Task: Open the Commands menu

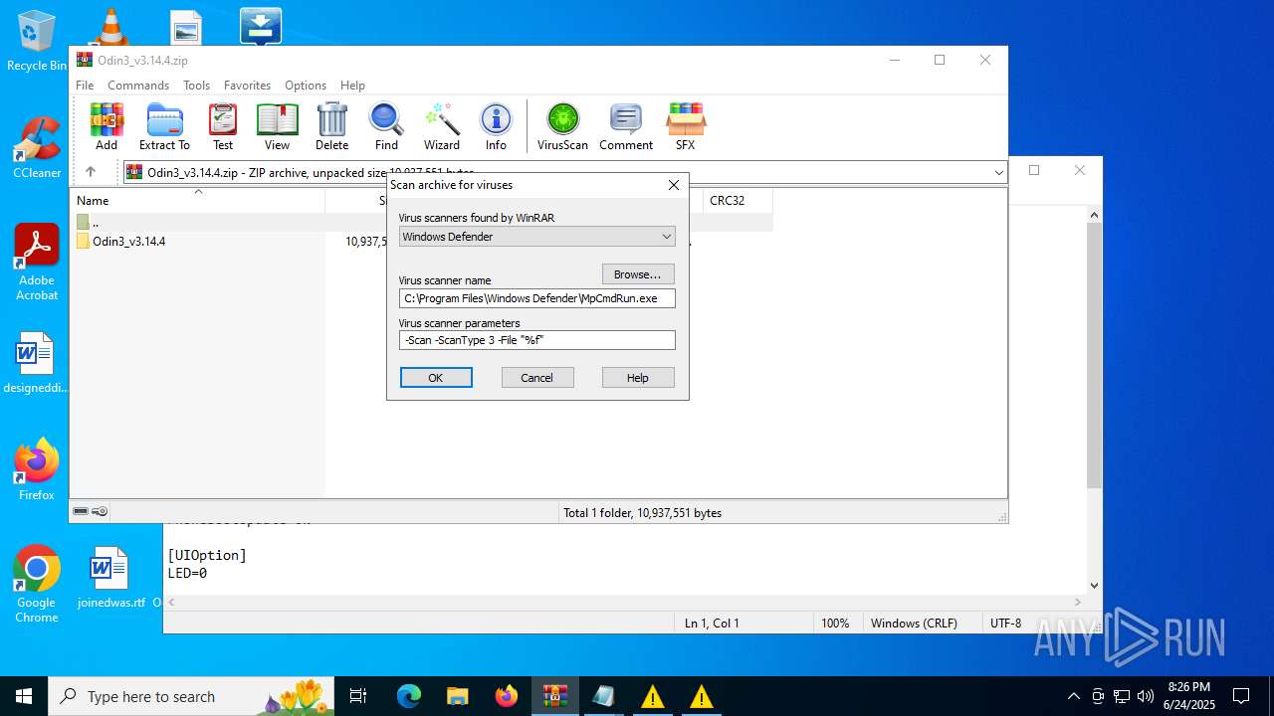Action: click(138, 86)
